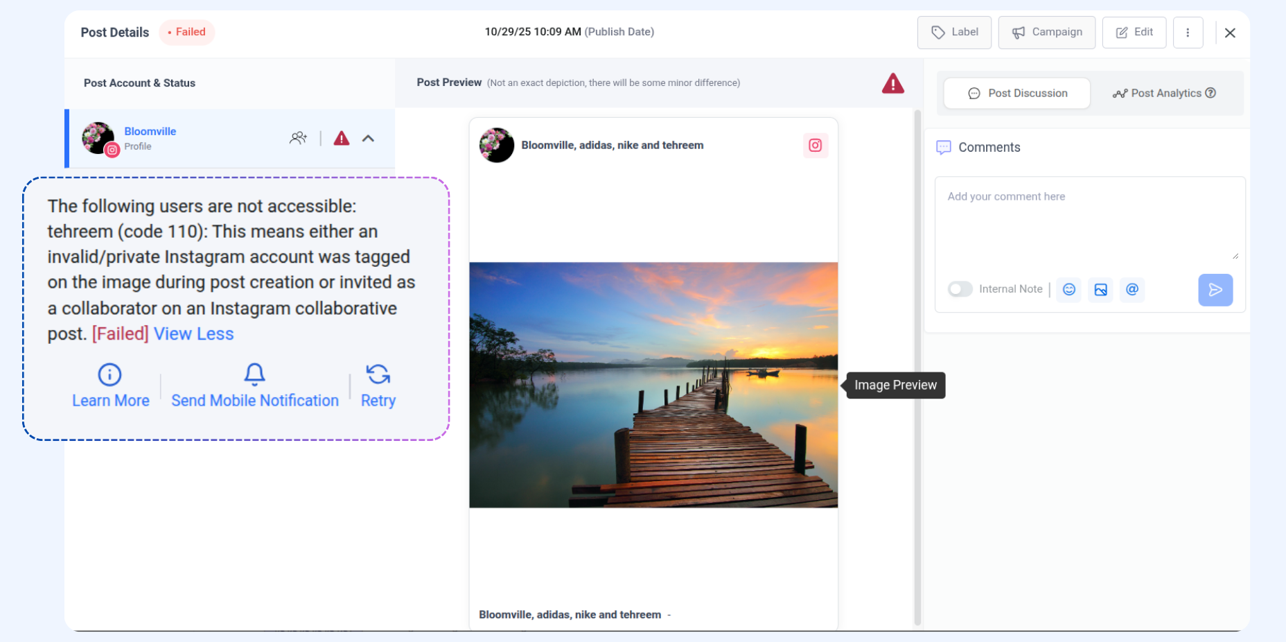
Task: Click the mention @ icon in comments
Action: tap(1132, 289)
